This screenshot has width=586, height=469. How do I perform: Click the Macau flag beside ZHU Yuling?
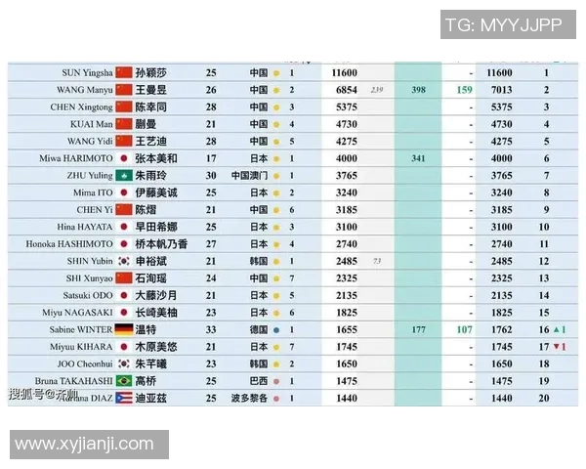click(124, 176)
